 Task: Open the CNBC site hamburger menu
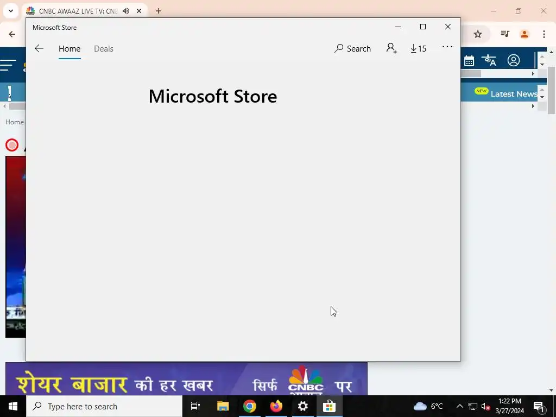coord(9,65)
